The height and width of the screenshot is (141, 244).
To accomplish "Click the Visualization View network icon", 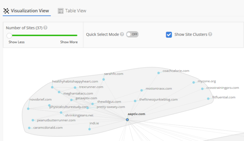I will (x=6, y=11).
